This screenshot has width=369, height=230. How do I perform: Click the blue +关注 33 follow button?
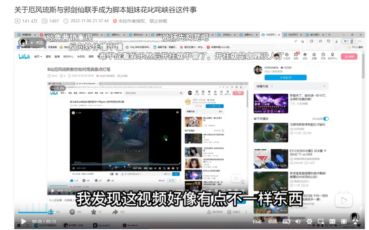pos(285,78)
